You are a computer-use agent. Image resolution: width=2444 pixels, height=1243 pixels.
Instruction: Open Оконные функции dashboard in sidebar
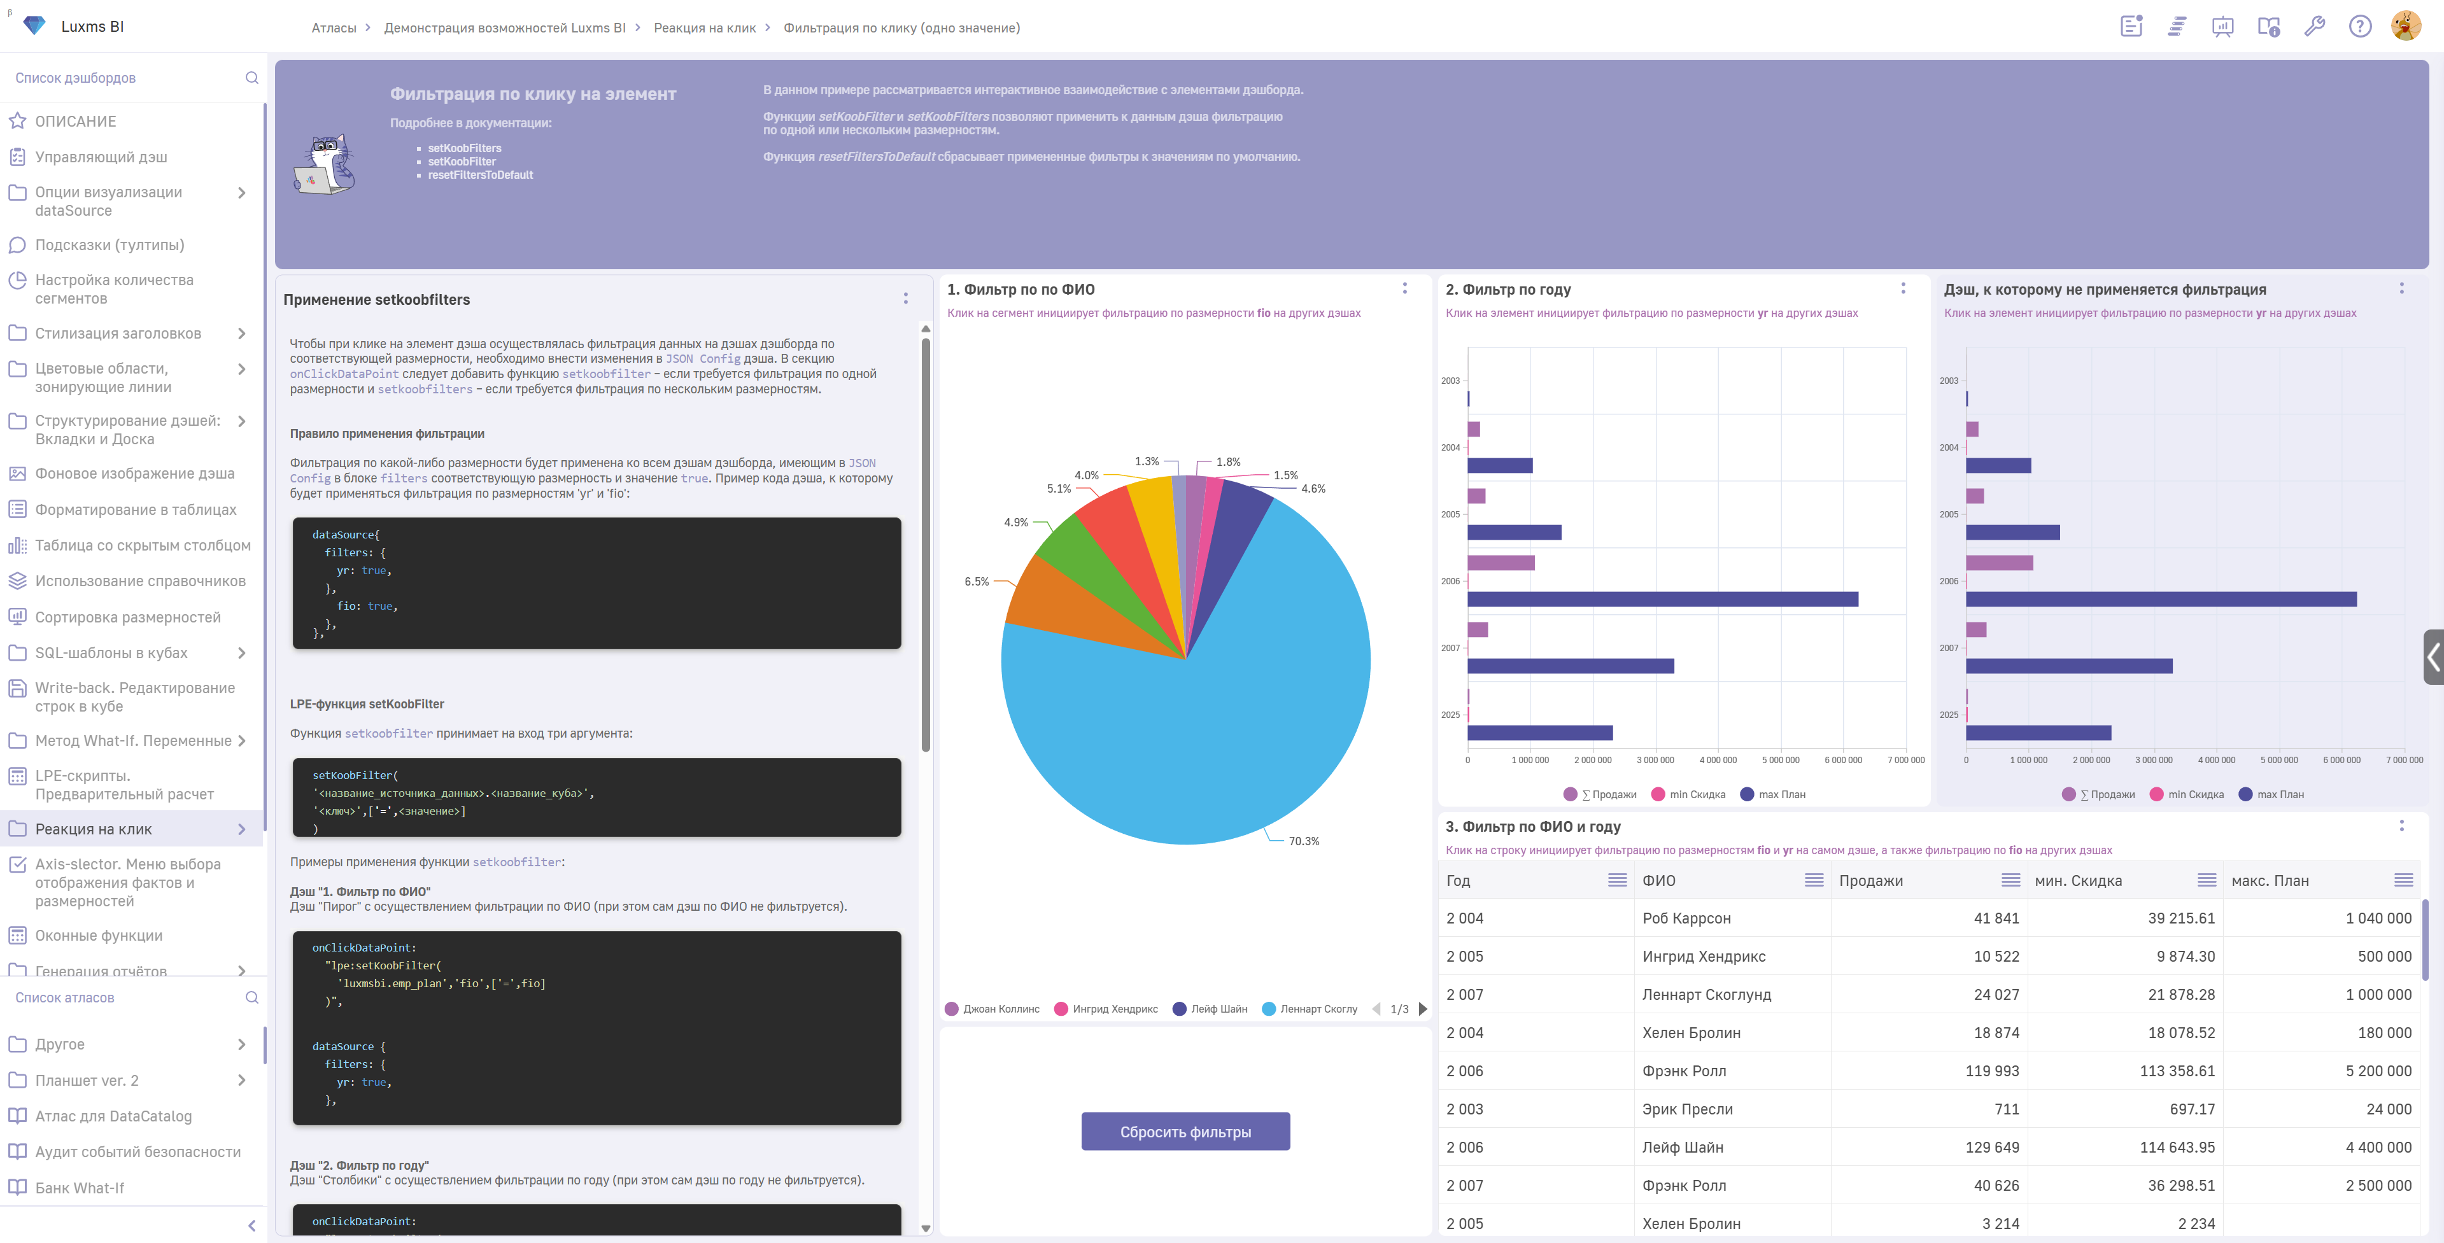pos(99,936)
